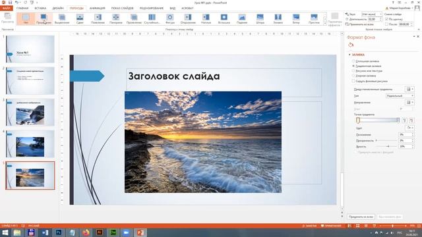Select slide 3 thumbnail

pos(30,112)
